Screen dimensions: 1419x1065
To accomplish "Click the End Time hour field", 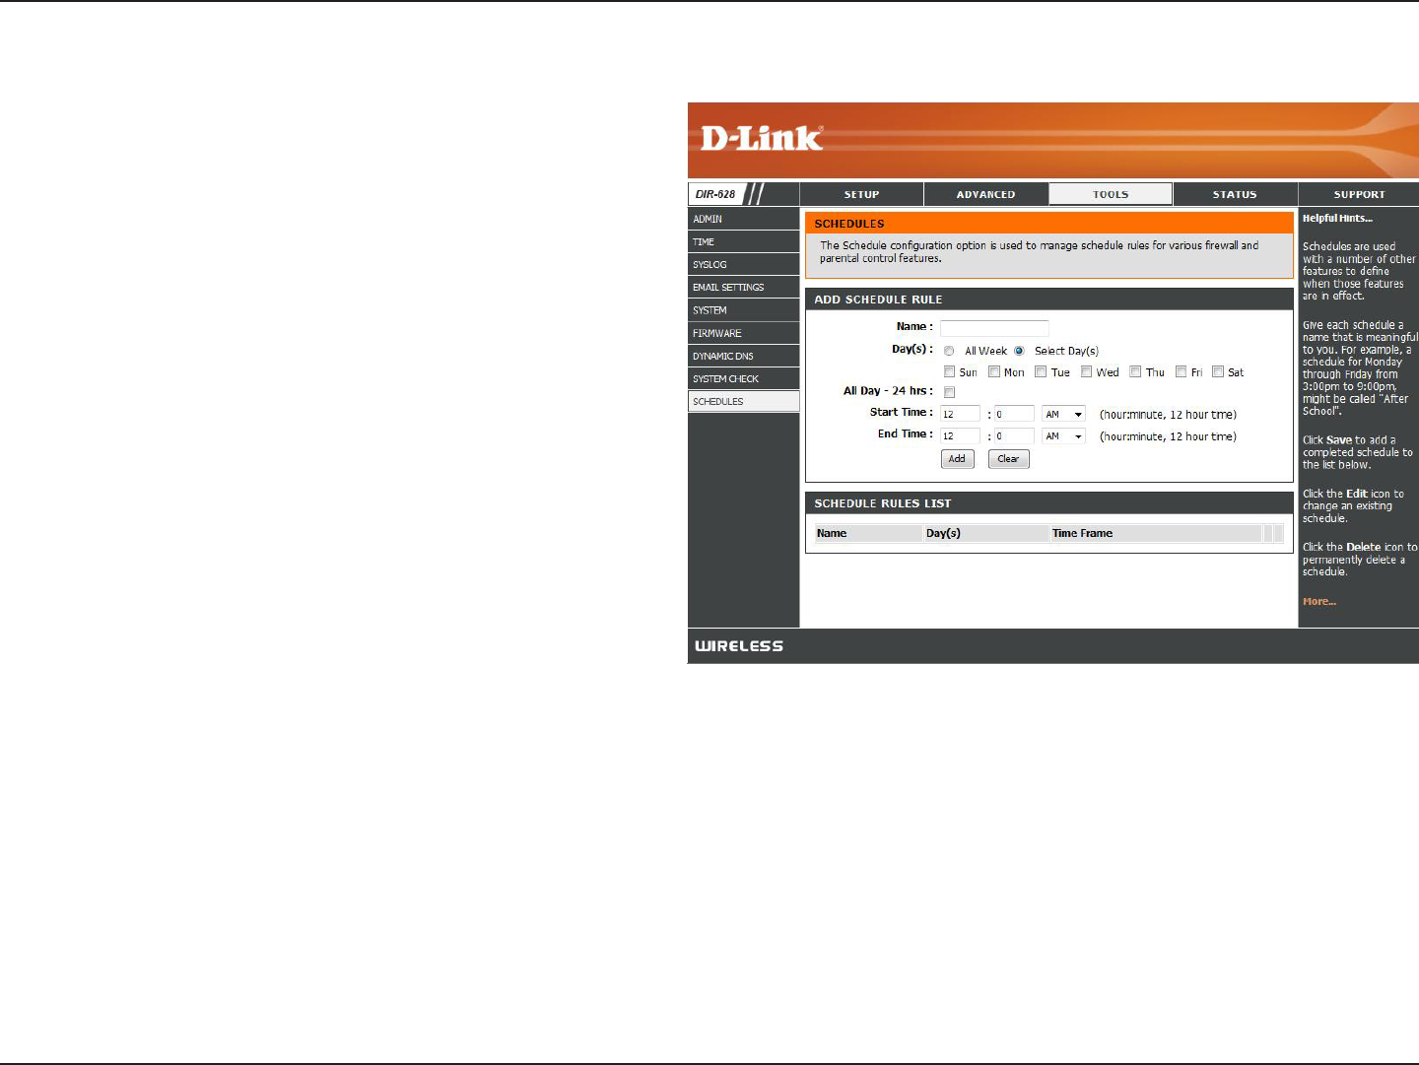I will [x=960, y=435].
